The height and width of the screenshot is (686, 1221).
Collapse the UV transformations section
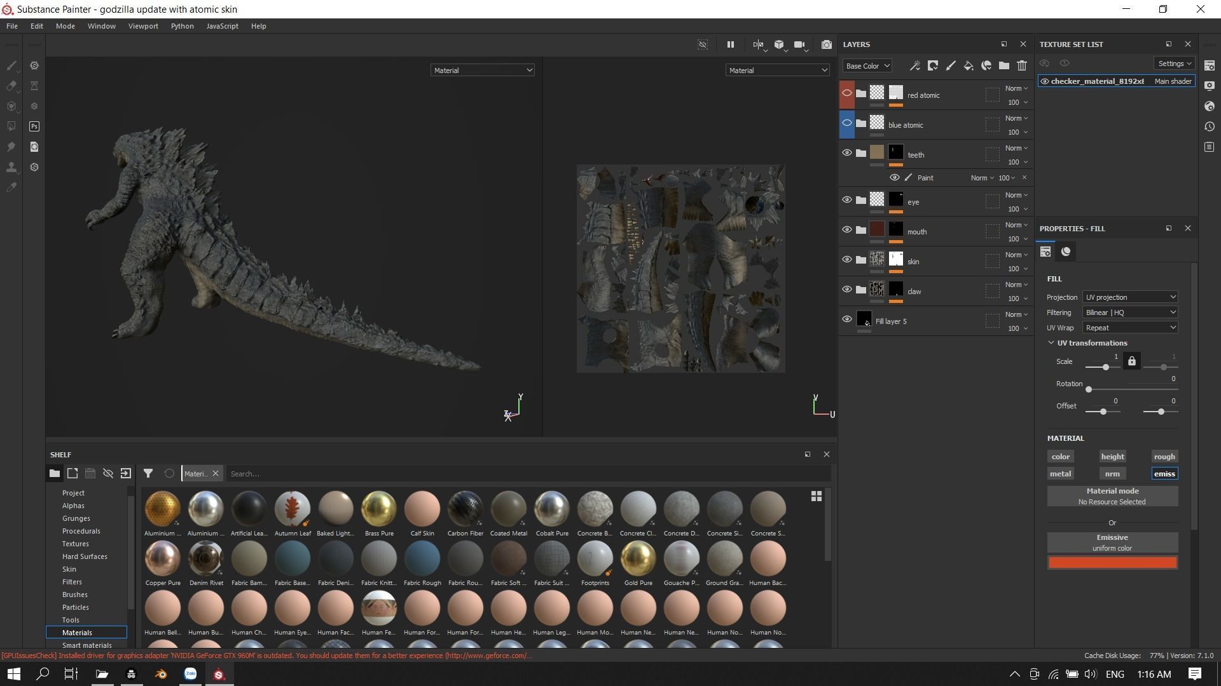pos(1051,343)
